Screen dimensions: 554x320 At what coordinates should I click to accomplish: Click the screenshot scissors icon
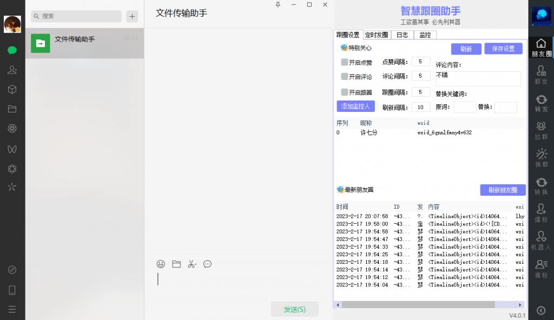click(x=192, y=264)
